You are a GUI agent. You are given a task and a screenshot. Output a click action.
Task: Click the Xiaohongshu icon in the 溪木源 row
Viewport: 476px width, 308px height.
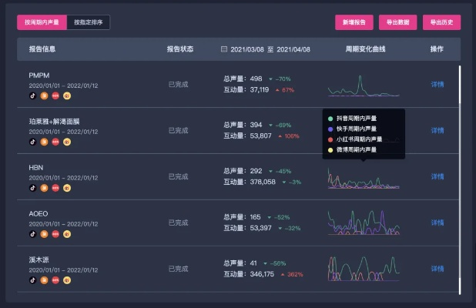coord(55,280)
